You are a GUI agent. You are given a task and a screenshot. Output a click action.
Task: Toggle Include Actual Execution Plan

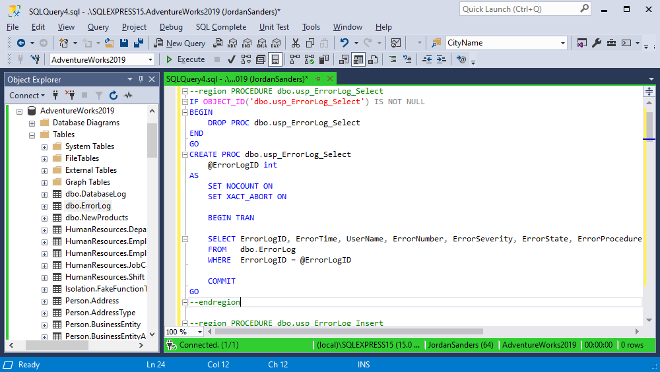[x=294, y=60]
